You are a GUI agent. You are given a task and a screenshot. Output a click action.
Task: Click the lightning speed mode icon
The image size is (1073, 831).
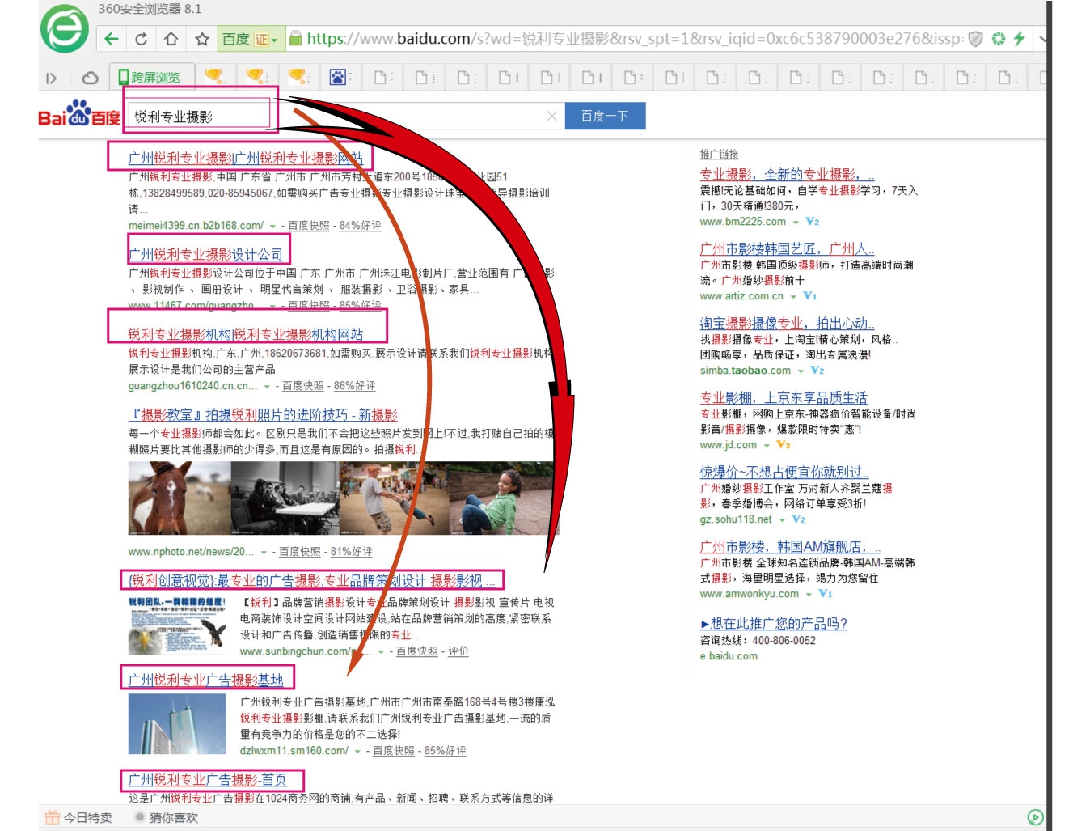click(1019, 38)
